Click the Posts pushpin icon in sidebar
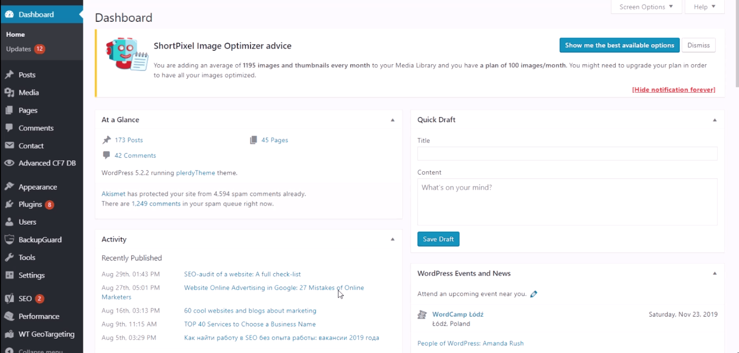The width and height of the screenshot is (739, 353). pyautogui.click(x=9, y=75)
